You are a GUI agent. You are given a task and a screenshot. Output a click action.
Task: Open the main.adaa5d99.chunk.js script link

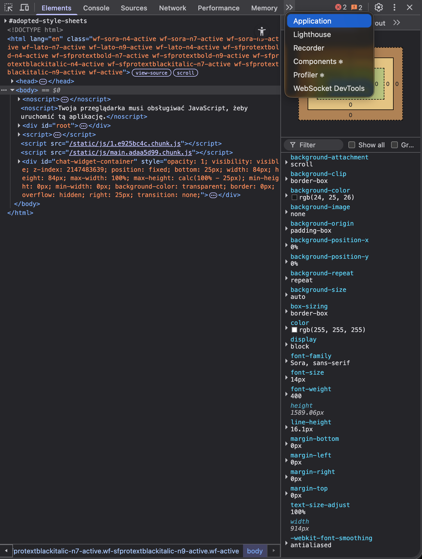(131, 153)
